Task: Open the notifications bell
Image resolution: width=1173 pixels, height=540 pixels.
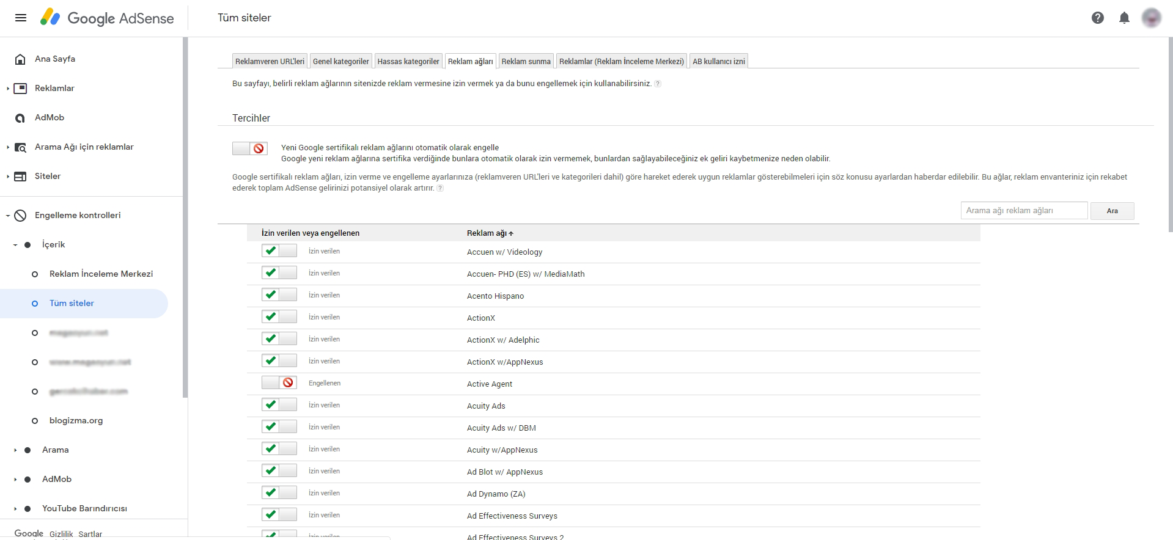Action: click(x=1124, y=18)
